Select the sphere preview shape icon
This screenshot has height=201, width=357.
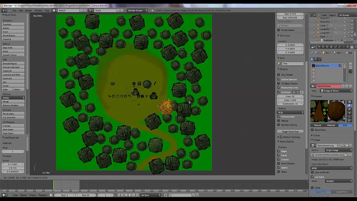click(349, 106)
